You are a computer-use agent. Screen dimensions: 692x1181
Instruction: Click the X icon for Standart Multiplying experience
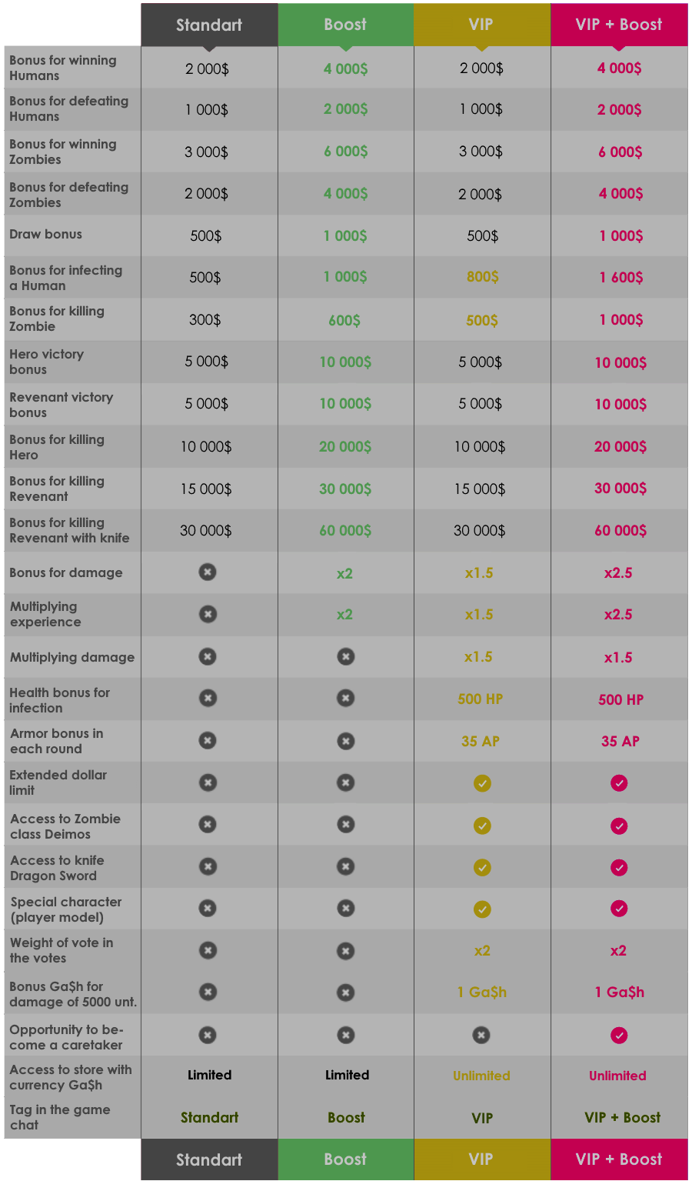pos(208,614)
